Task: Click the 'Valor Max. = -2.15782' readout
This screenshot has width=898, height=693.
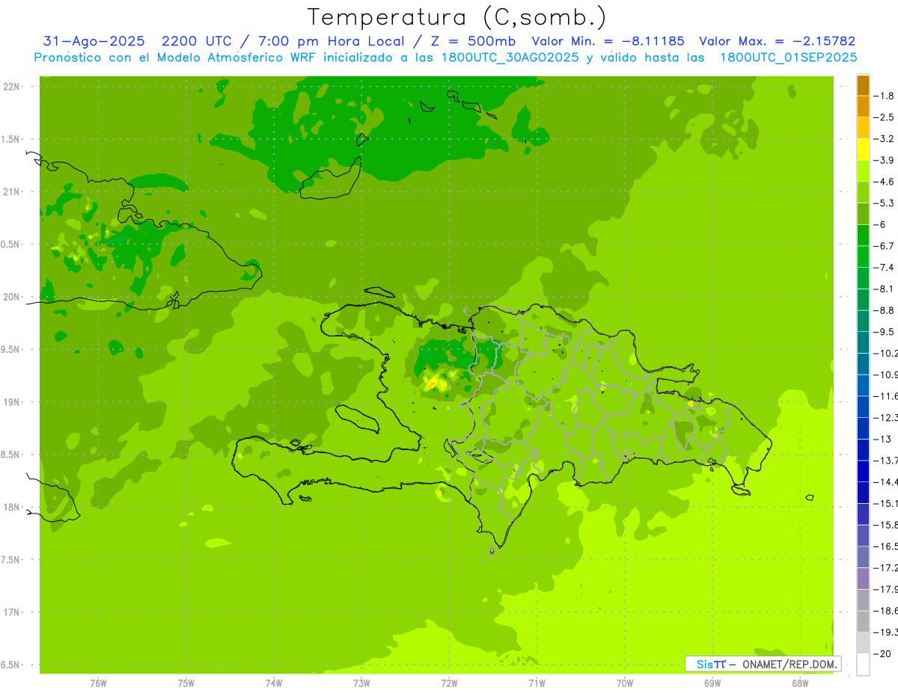Action: click(x=778, y=41)
